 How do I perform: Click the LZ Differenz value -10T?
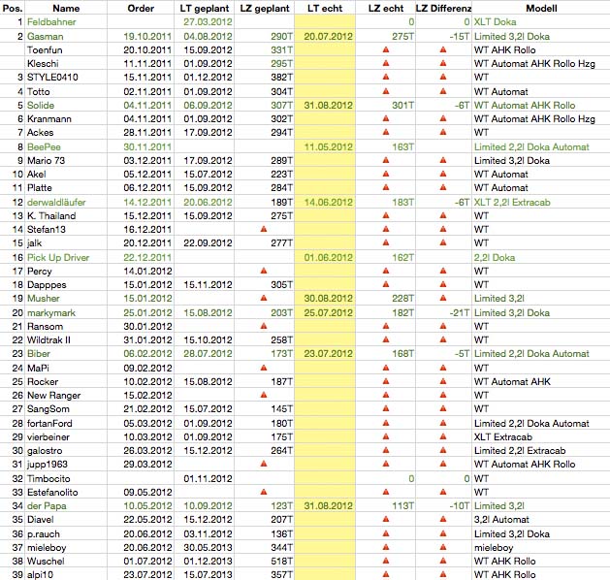[x=460, y=505]
